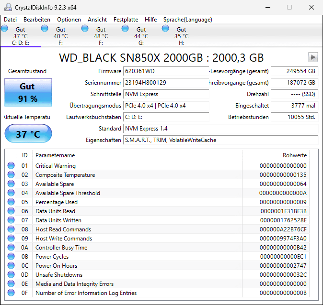Image resolution: width=323 pixels, height=305 pixels.
Task: Close the CrystalDiskInfo window
Action: coord(311,7)
